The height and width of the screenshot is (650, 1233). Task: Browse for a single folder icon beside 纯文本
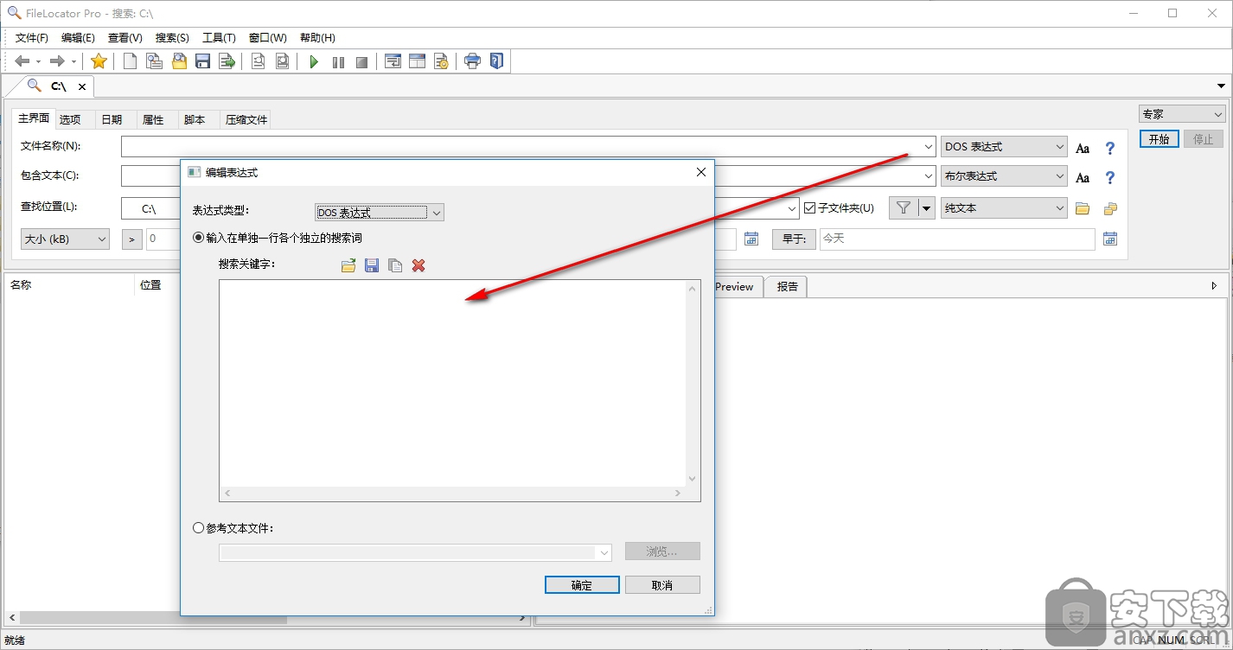pyautogui.click(x=1083, y=208)
